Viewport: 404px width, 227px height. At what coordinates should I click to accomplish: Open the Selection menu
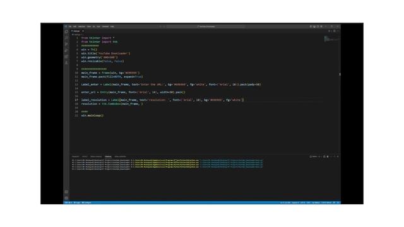[x=81, y=26]
